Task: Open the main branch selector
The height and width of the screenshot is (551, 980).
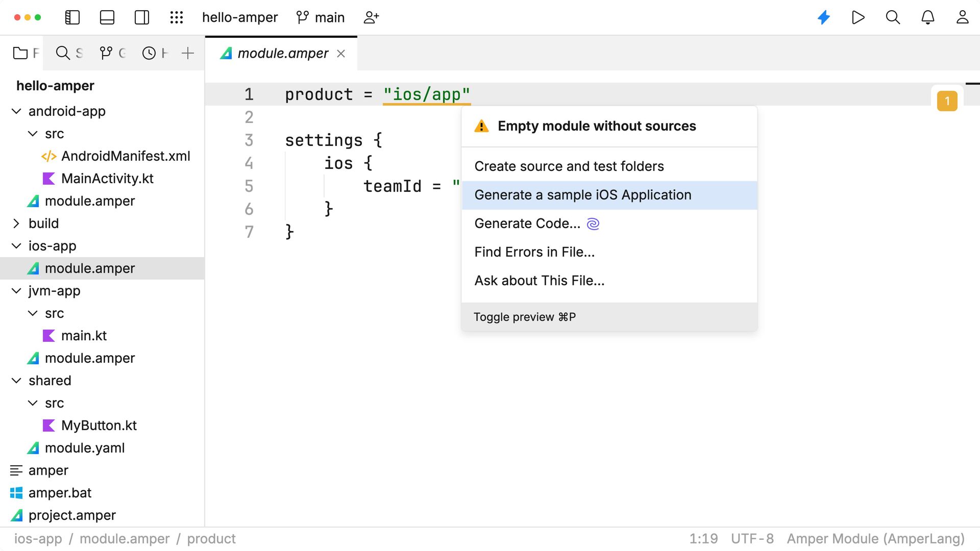Action: click(x=321, y=17)
